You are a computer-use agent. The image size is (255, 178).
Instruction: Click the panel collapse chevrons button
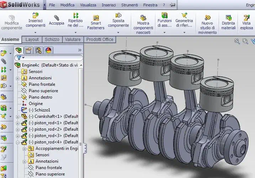pyautogui.click(x=79, y=50)
